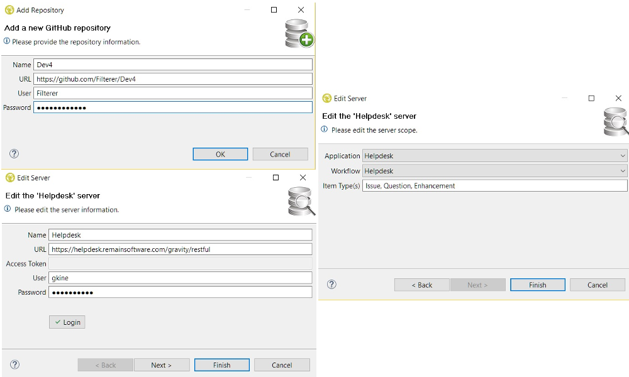Screen dimensions: 629x377
Task: Click server URL field with gravity/restful
Action: pos(180,249)
